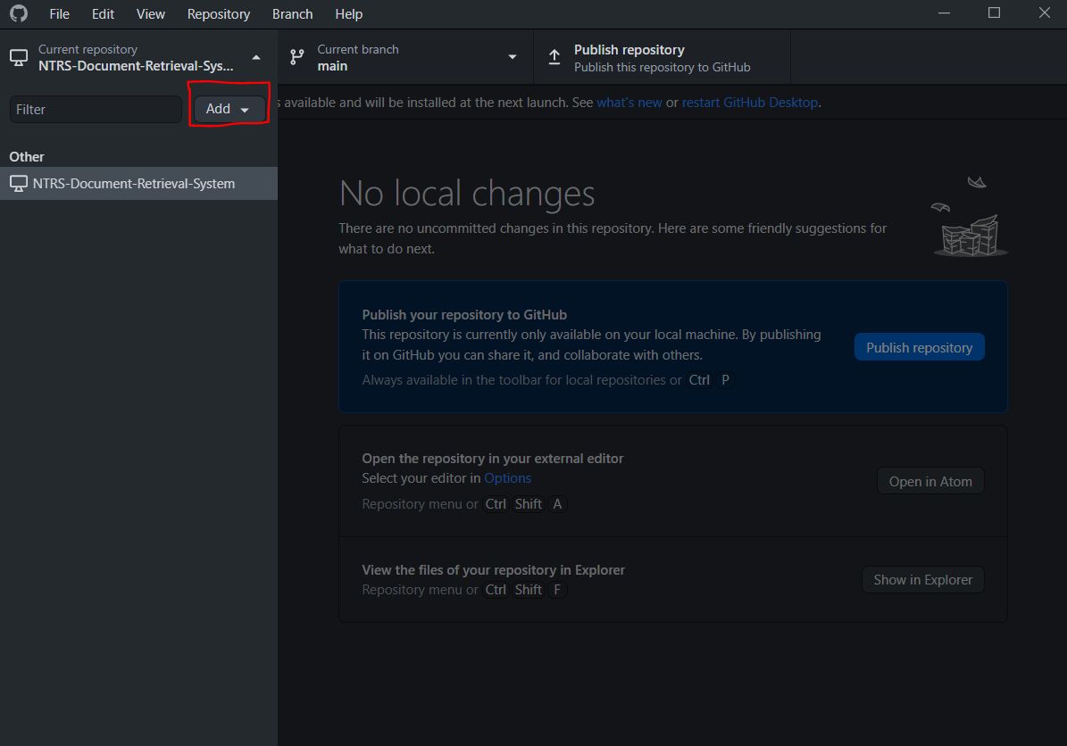
Task: Follow the what's new link
Action: click(x=629, y=103)
